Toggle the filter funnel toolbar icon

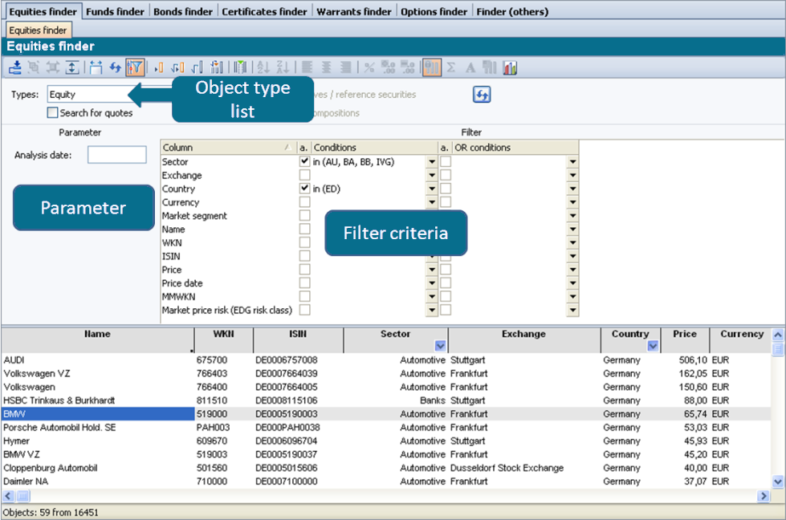click(135, 68)
